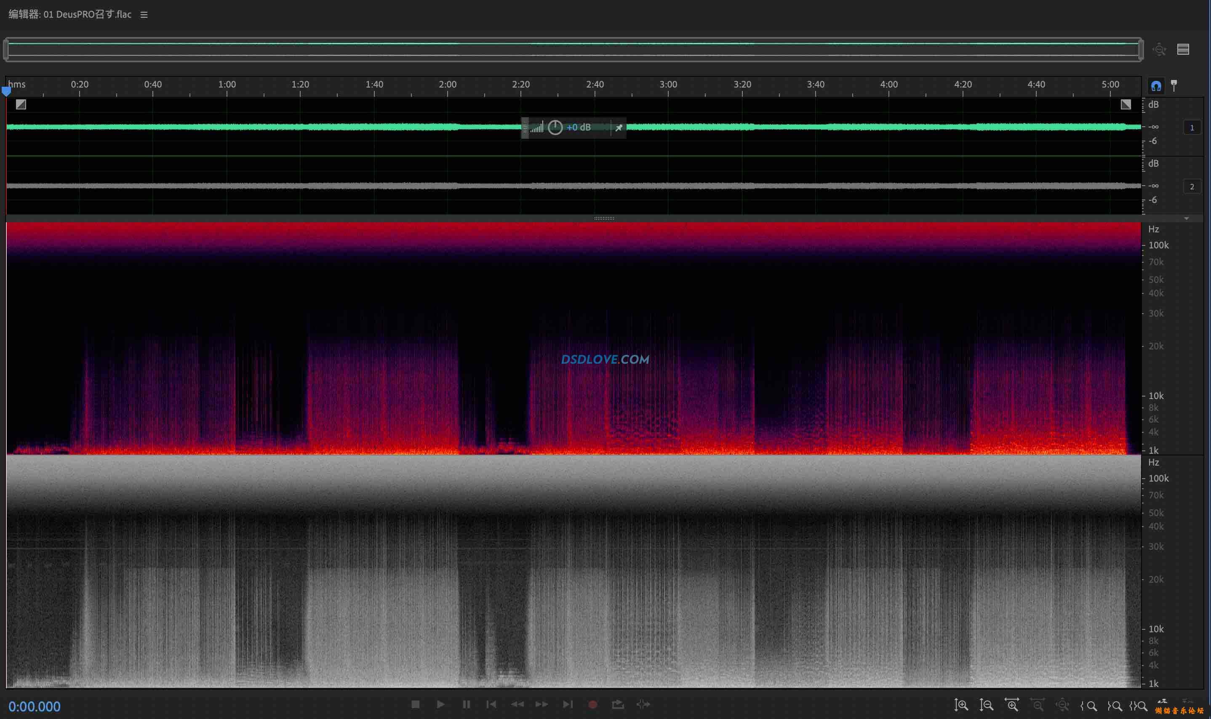Click the right edge of navigator zoom bar
1211x719 pixels.
pos(1141,49)
